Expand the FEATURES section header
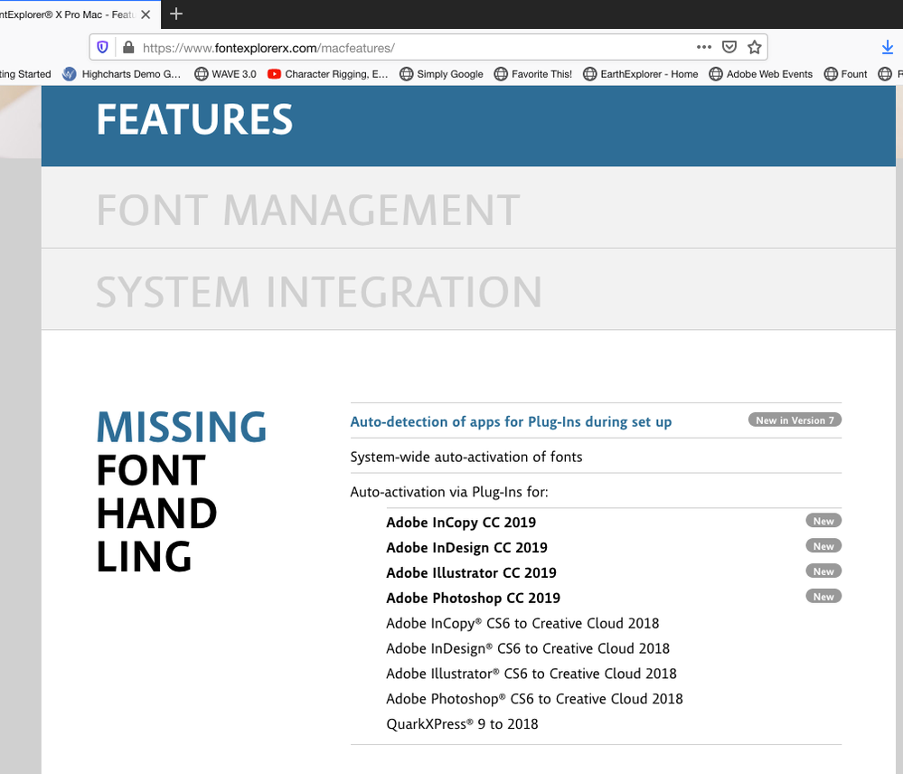The image size is (903, 774). 468,126
